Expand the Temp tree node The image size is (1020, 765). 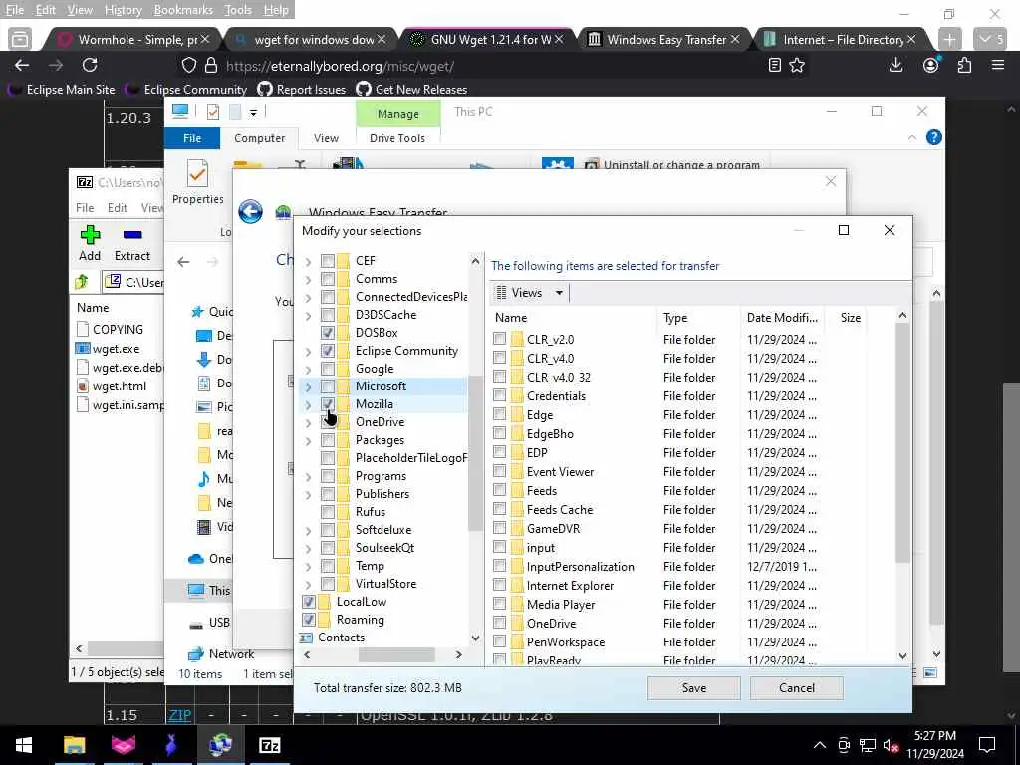[x=308, y=567]
